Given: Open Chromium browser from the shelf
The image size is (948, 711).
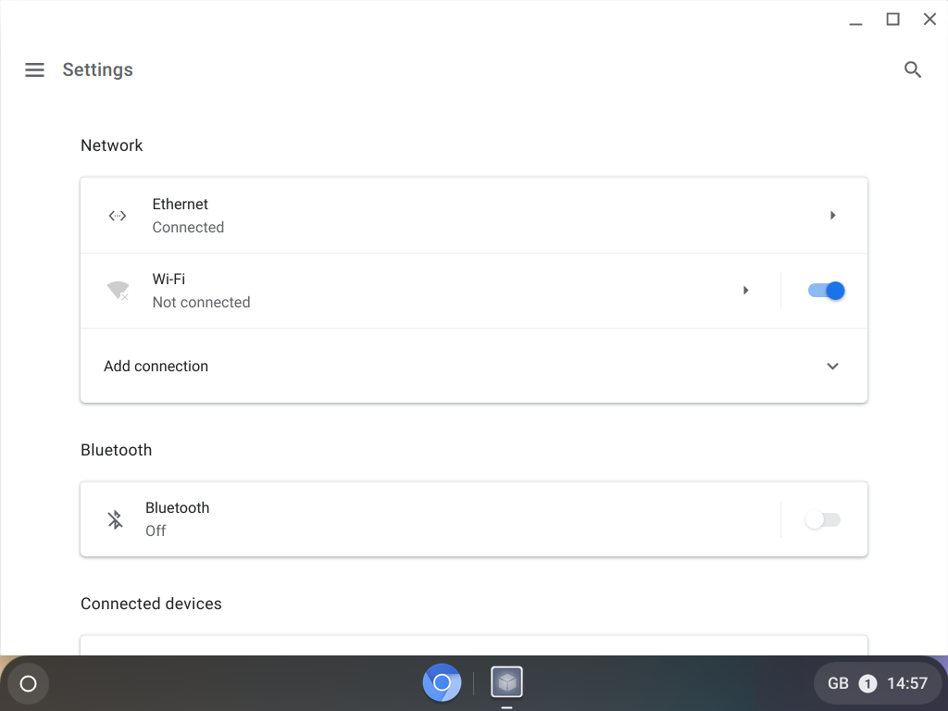Looking at the screenshot, I should 442,683.
